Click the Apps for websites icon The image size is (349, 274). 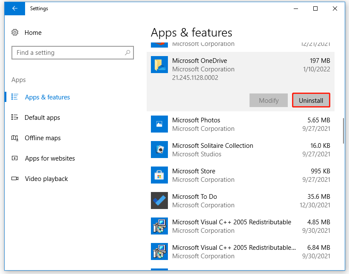[x=15, y=158]
